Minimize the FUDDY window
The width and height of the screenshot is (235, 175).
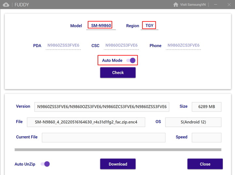[216, 5]
